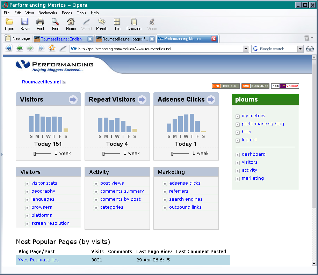
Task: Open the referrers link
Action: [x=179, y=191]
